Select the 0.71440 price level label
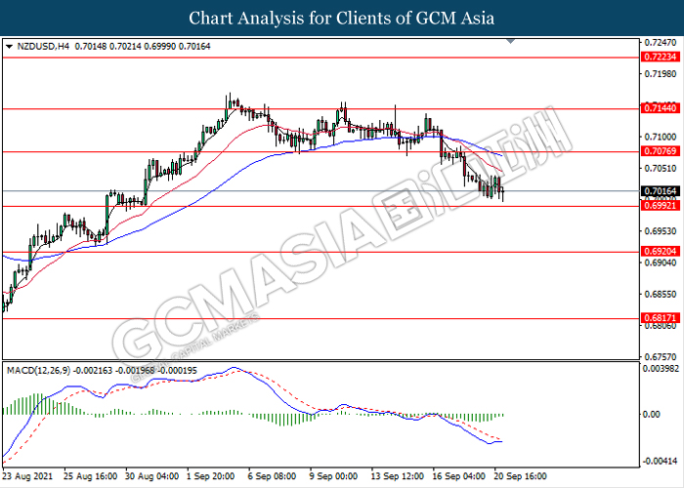 point(661,107)
